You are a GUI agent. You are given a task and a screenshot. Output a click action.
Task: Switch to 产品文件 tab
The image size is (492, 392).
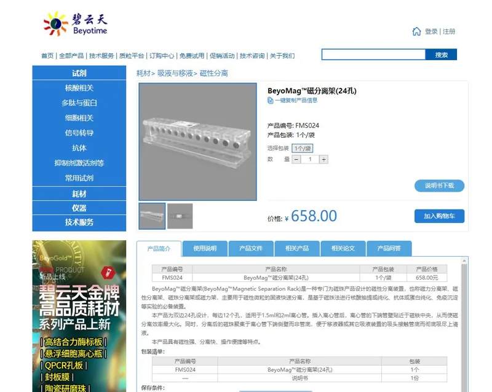pos(251,248)
